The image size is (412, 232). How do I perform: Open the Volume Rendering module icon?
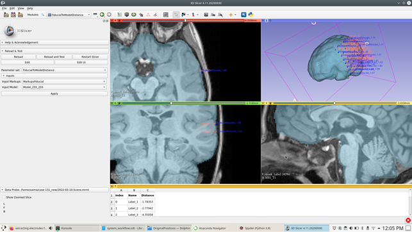click(x=127, y=15)
